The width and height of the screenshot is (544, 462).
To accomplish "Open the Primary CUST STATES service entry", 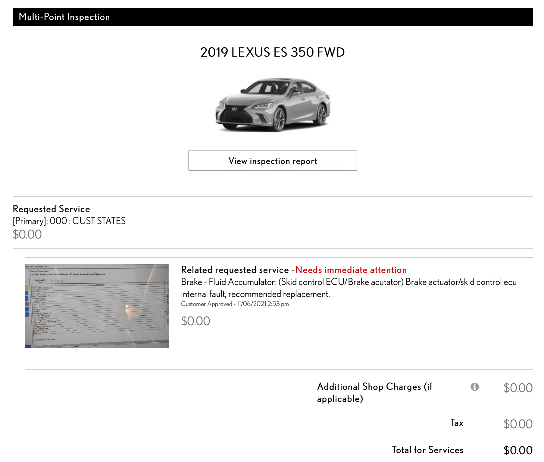I will point(69,221).
